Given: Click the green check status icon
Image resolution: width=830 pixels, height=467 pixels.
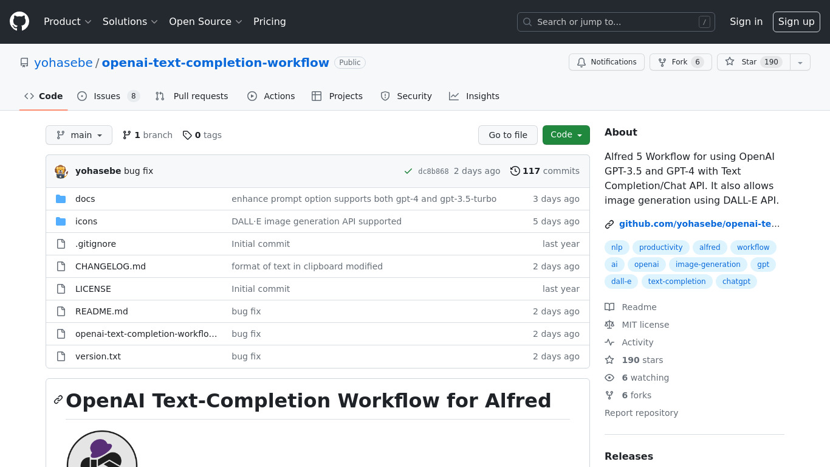Looking at the screenshot, I should (408, 171).
